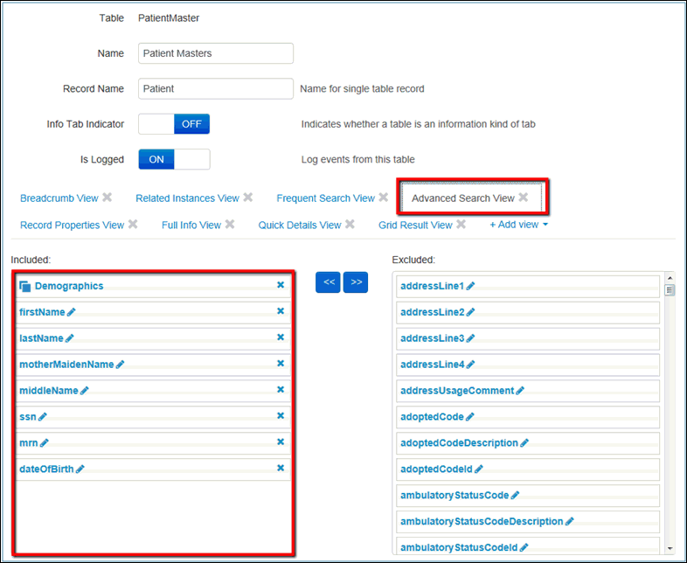Toggle the Is Logged switch

tap(174, 159)
